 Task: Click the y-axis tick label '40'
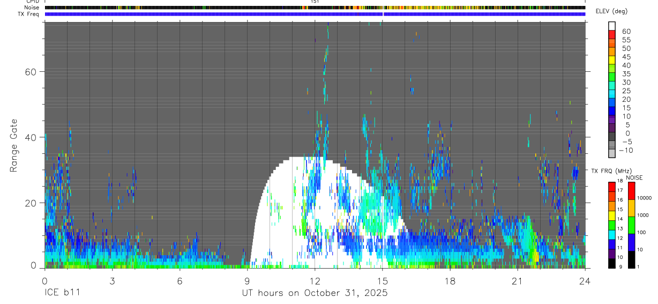coord(32,137)
